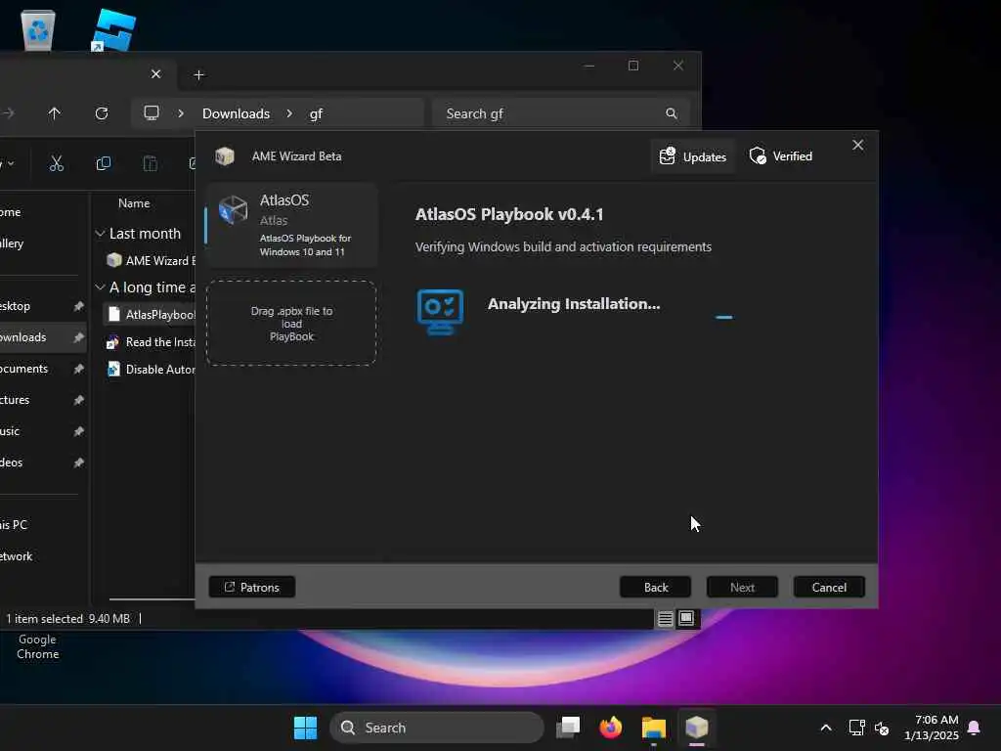Click the muted volume tray icon
The width and height of the screenshot is (1001, 751).
pyautogui.click(x=882, y=728)
